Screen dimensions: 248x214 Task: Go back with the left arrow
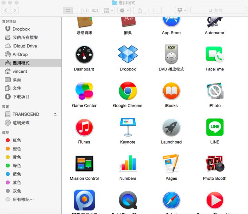tap(6, 10)
